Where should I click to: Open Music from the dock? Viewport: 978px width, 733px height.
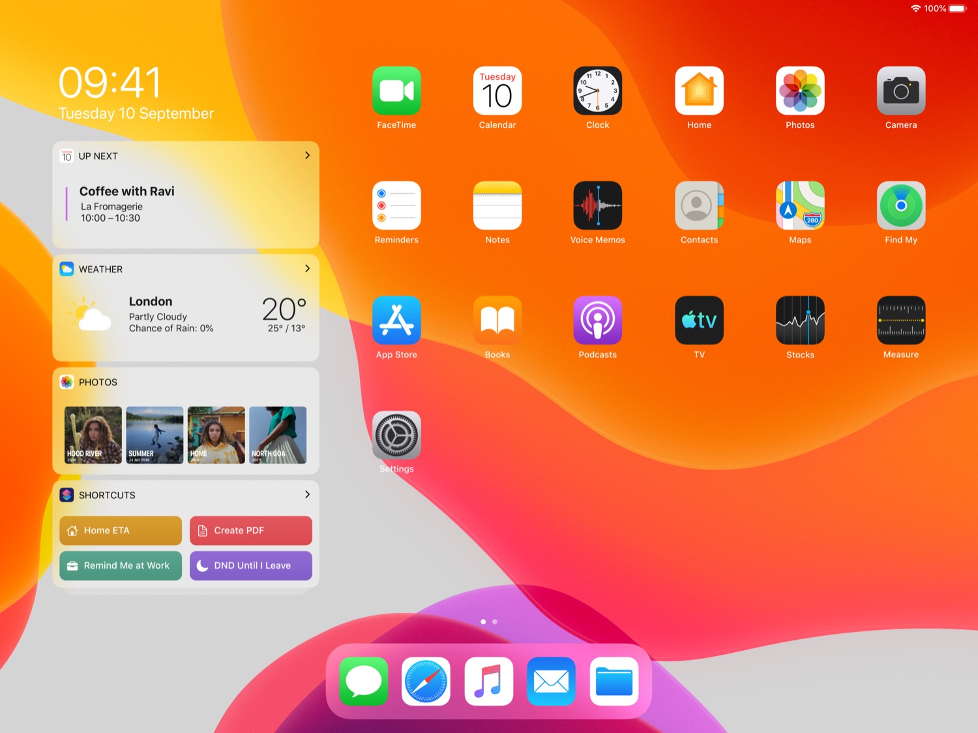click(x=488, y=681)
